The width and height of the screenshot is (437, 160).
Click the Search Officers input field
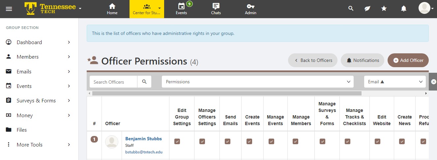click(x=113, y=82)
